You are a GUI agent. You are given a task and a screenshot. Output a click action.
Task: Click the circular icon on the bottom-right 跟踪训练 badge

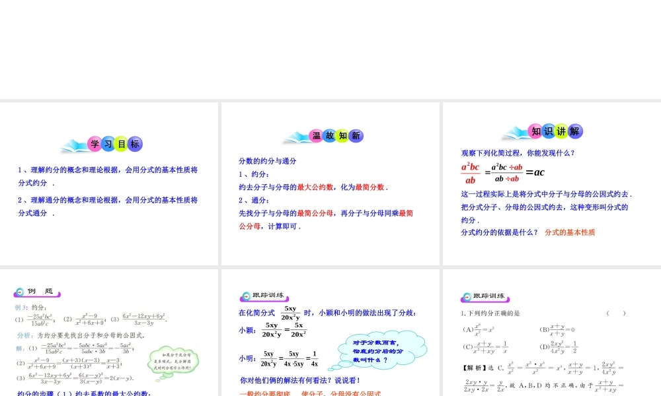pos(467,296)
